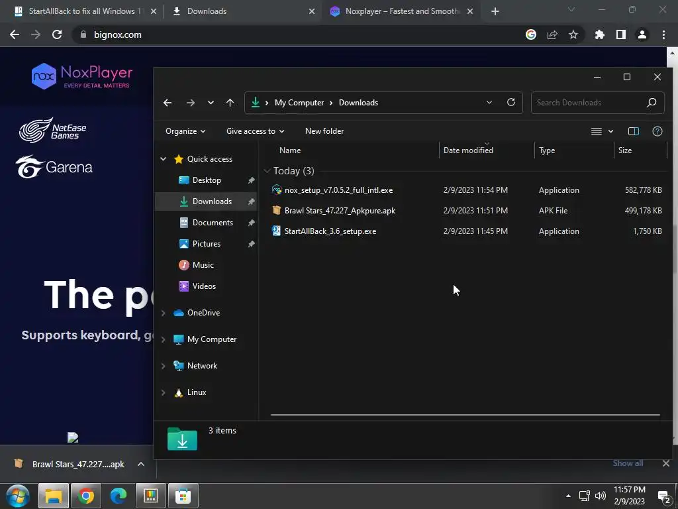Click the Chrome back arrow
Viewport: 678px width, 509px height.
point(15,34)
